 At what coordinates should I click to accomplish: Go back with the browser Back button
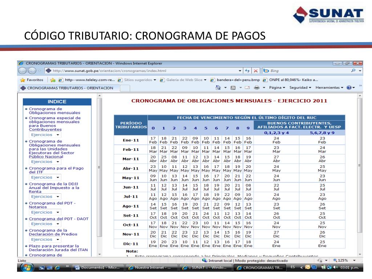[22, 71]
